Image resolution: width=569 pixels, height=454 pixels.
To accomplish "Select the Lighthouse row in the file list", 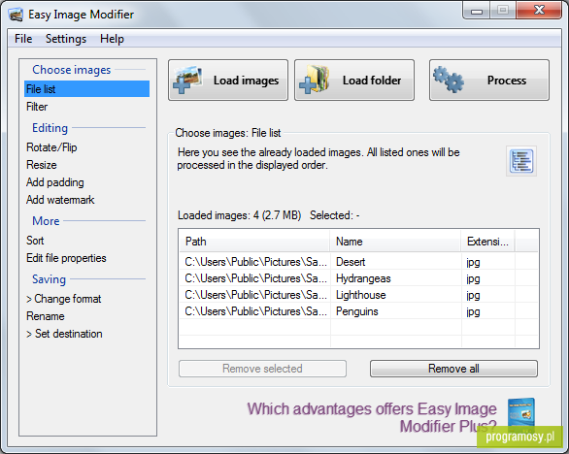I will 358,295.
